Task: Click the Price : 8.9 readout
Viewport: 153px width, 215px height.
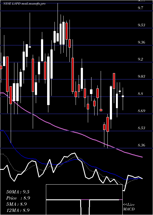Action: (x=18, y=198)
